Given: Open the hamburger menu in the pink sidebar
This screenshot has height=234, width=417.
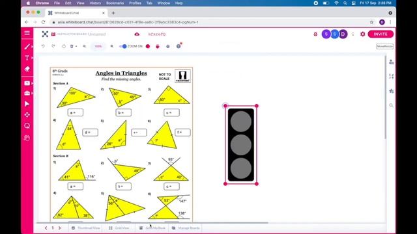Looking at the screenshot, I should pyautogui.click(x=27, y=33).
